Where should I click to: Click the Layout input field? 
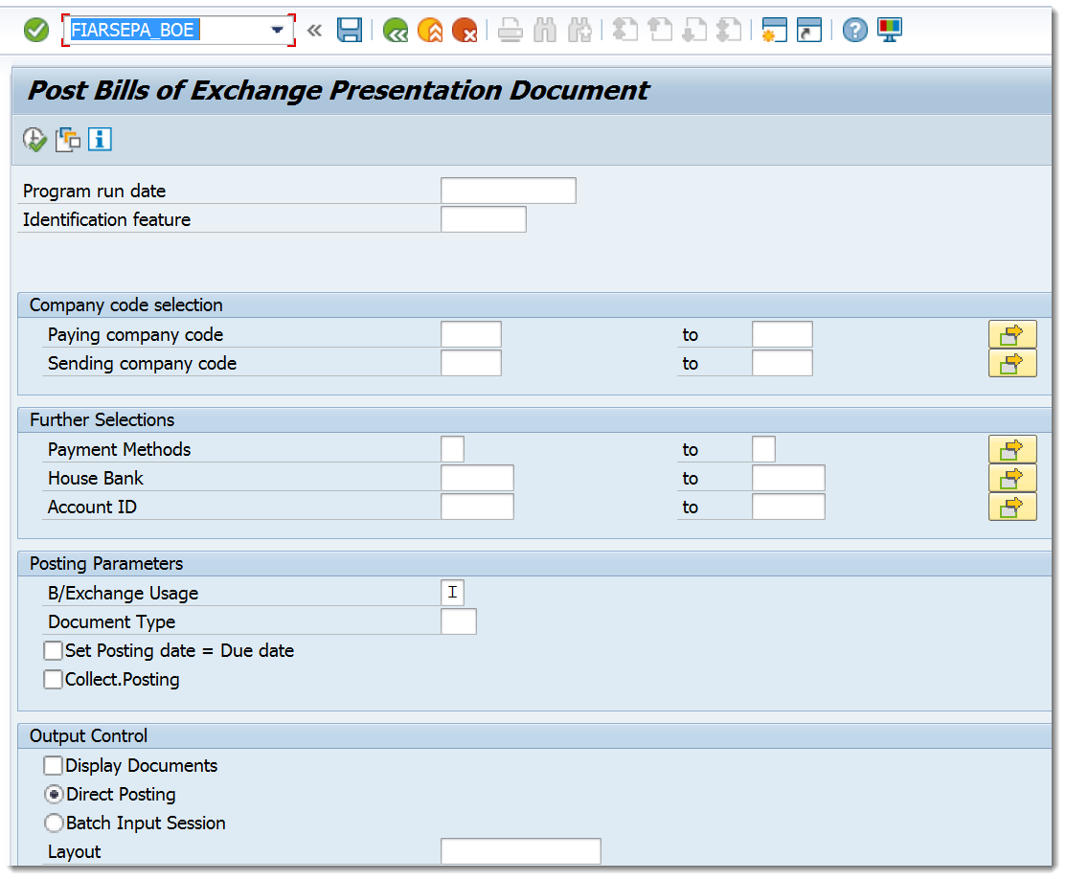[521, 850]
